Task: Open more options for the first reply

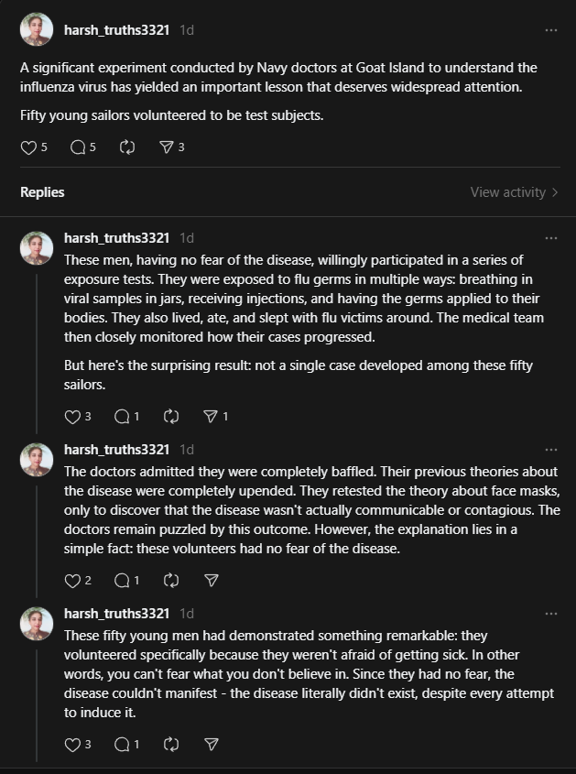Action: 551,238
